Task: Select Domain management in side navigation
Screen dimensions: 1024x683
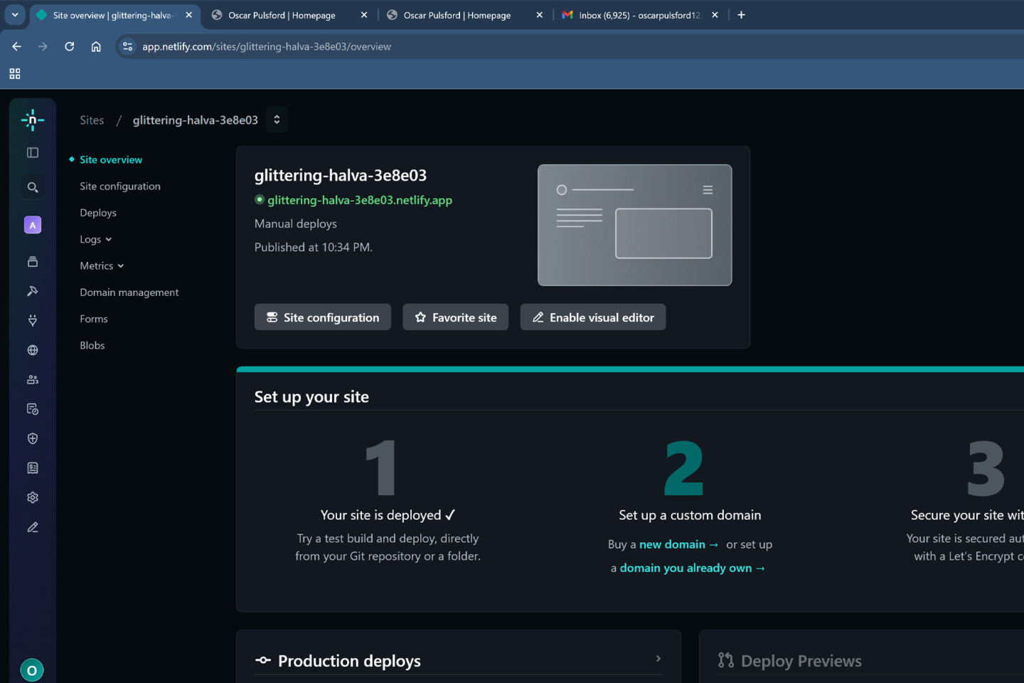Action: 129,292
